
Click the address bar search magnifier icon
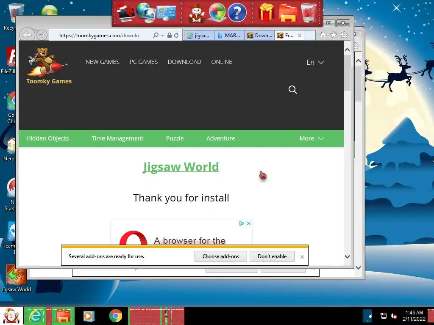tap(156, 35)
